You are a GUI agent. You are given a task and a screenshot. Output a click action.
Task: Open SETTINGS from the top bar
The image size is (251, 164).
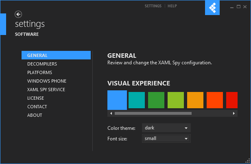coord(153,6)
